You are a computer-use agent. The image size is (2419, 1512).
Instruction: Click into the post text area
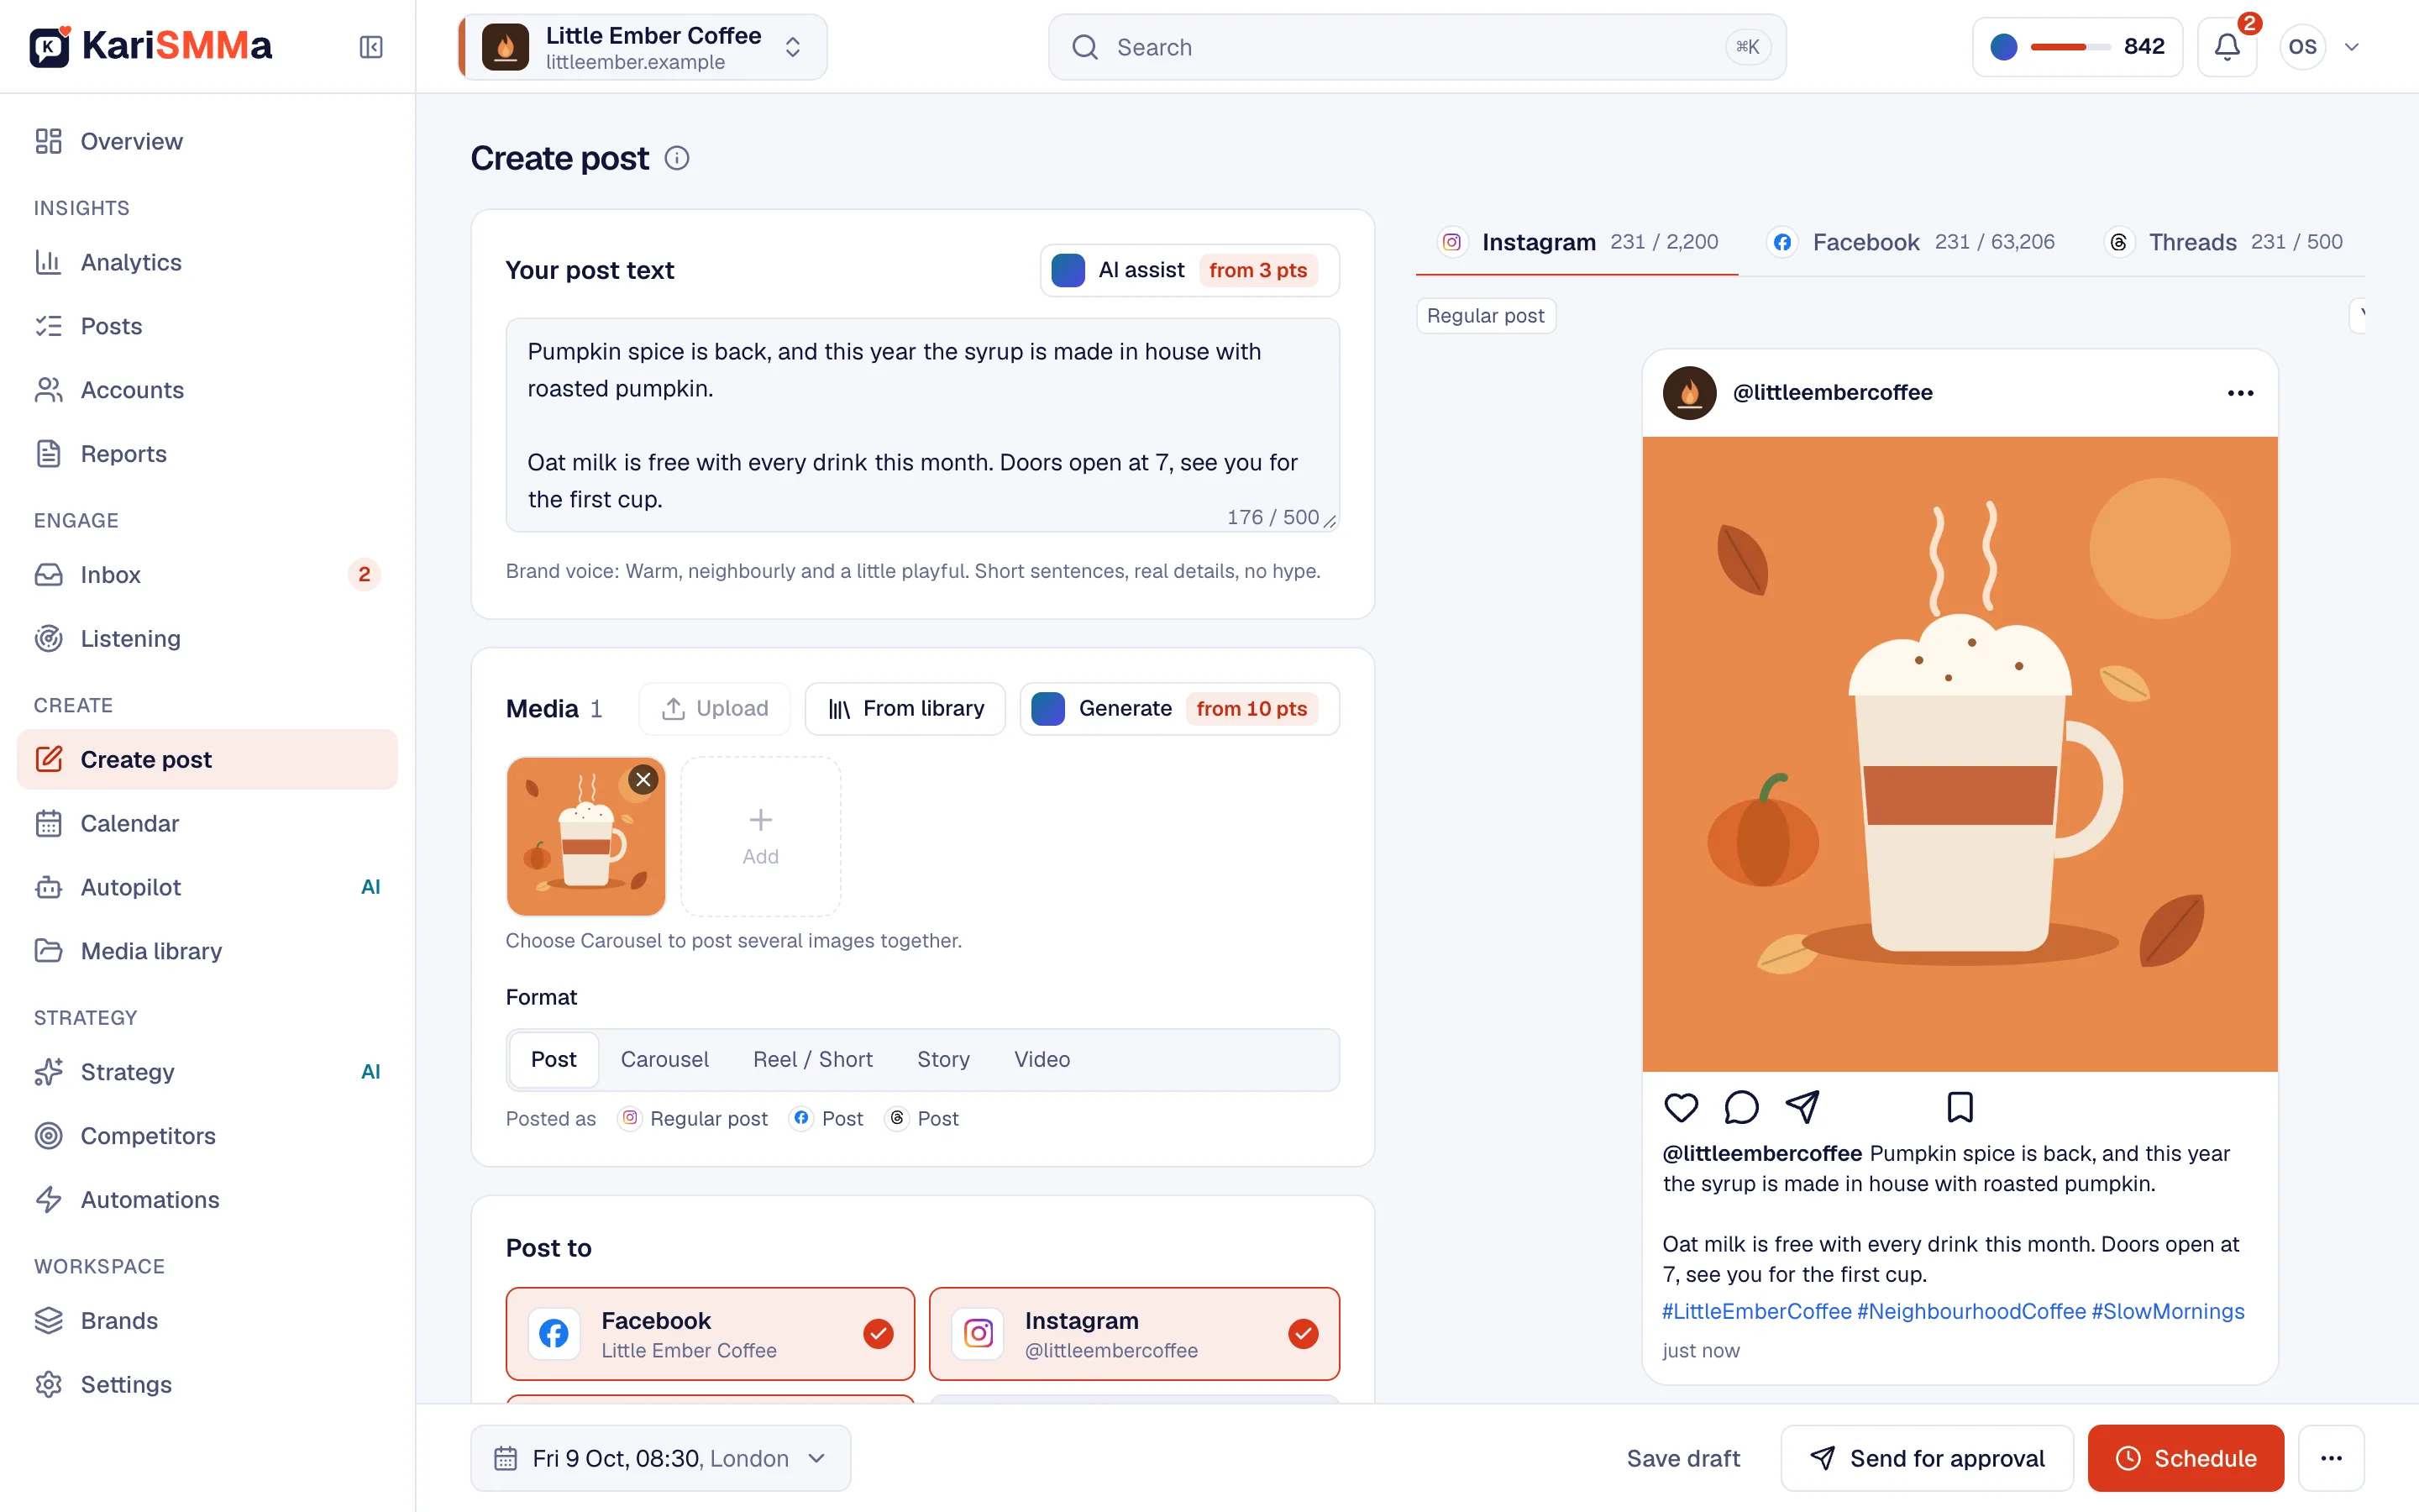click(x=921, y=425)
